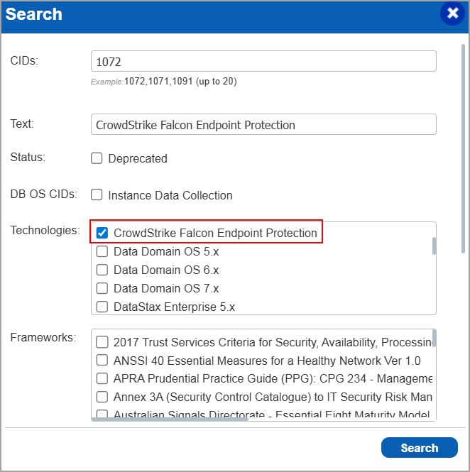The image size is (470, 472).
Task: Click the Technologies list vertical scrollbar thumb
Action: pos(434,246)
